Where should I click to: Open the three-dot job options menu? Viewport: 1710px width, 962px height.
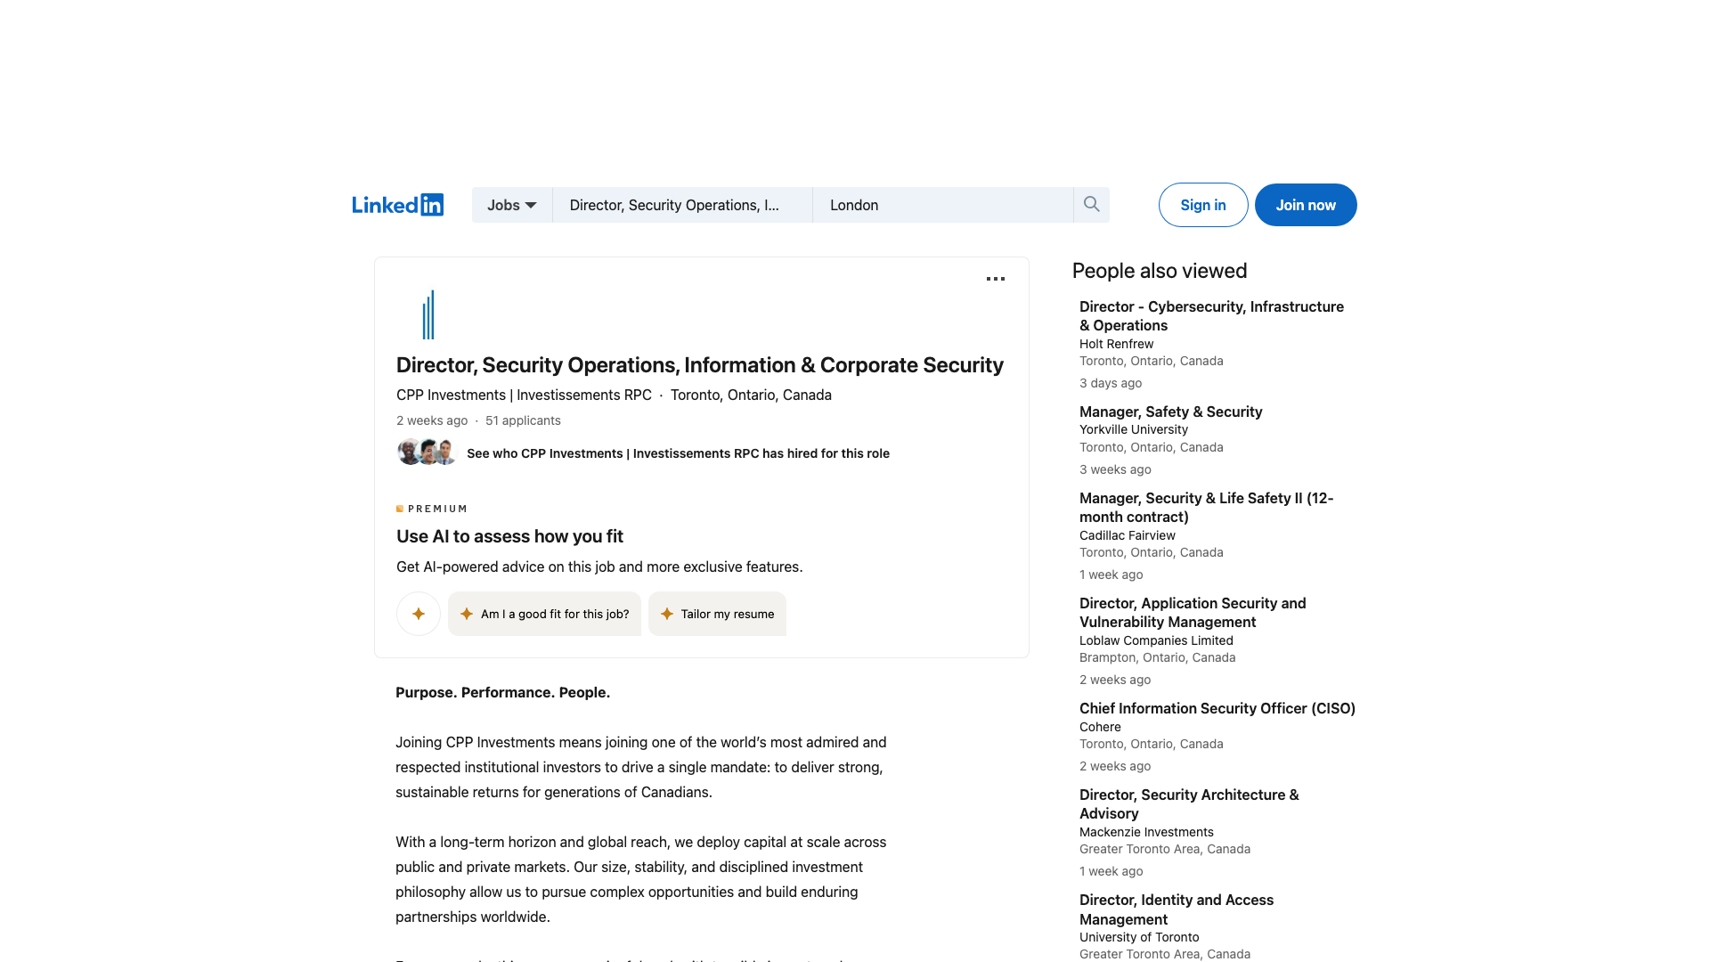(996, 279)
